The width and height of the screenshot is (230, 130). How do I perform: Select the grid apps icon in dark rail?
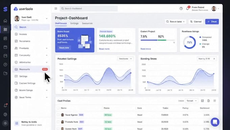(x=5, y=30)
